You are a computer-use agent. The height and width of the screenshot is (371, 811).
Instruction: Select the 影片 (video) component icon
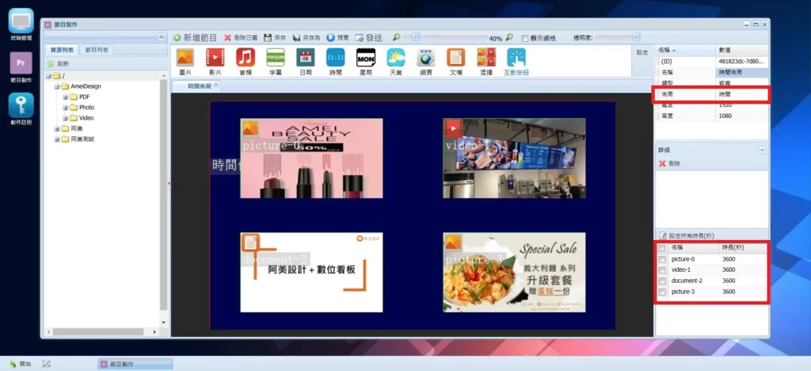click(215, 59)
